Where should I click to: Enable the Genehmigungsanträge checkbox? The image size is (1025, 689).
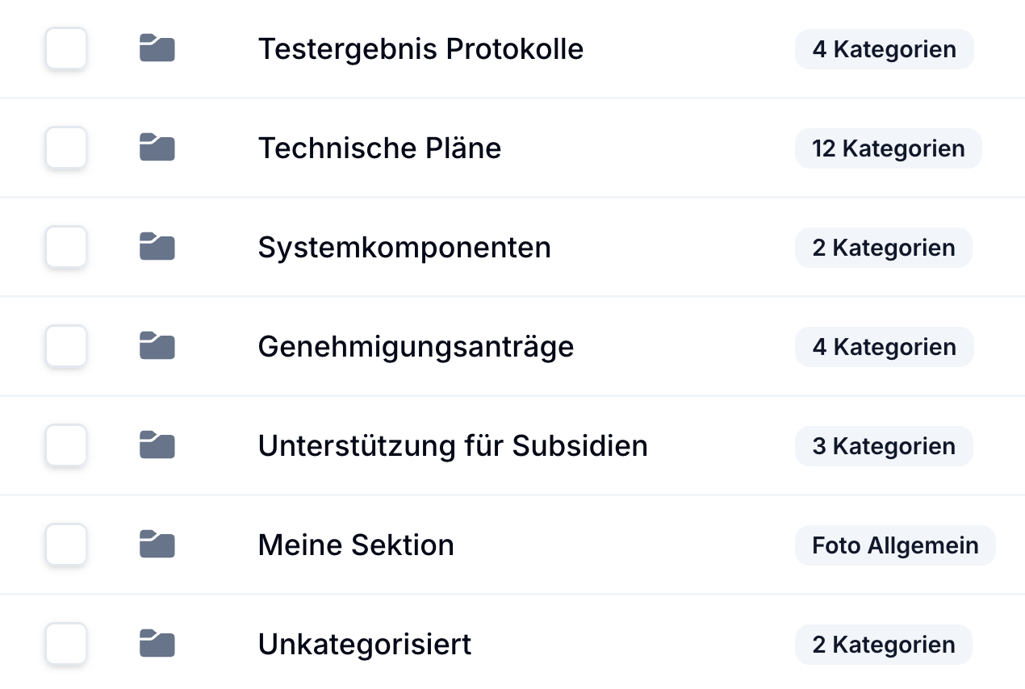pos(65,346)
